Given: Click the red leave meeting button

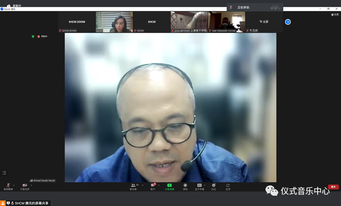Looking at the screenshot, I should pos(333,187).
